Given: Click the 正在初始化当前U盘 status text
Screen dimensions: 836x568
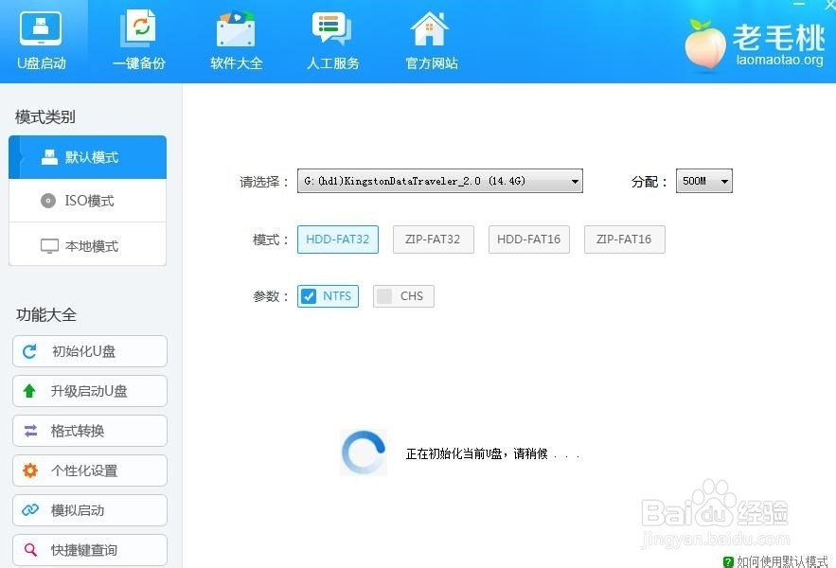Looking at the screenshot, I should pos(492,453).
